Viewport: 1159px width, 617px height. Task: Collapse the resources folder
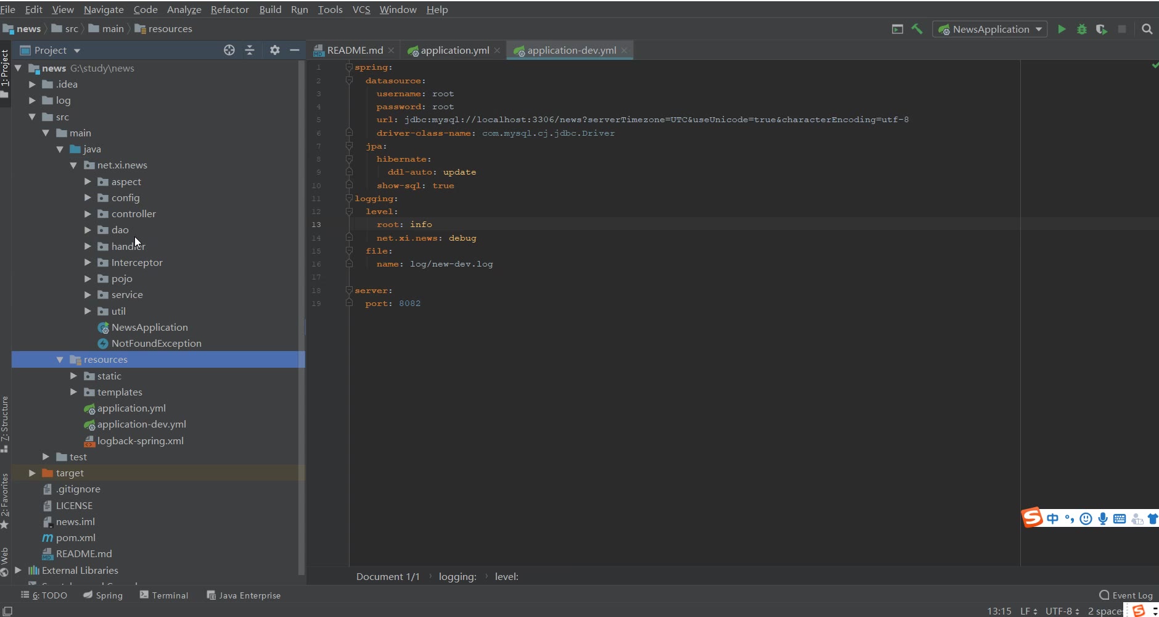pyautogui.click(x=60, y=360)
